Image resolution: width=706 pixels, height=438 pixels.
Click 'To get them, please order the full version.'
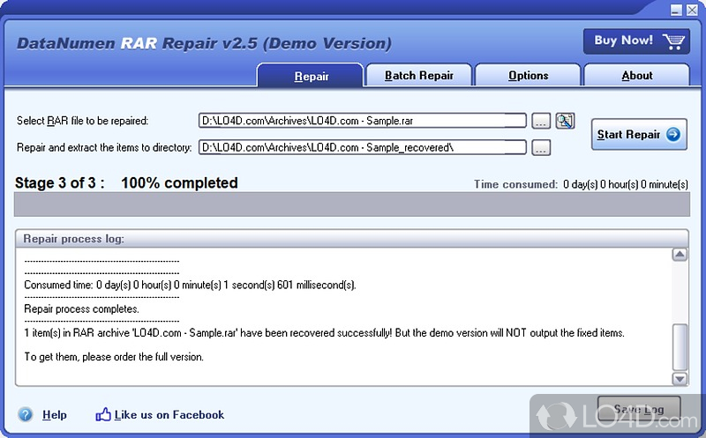[114, 357]
